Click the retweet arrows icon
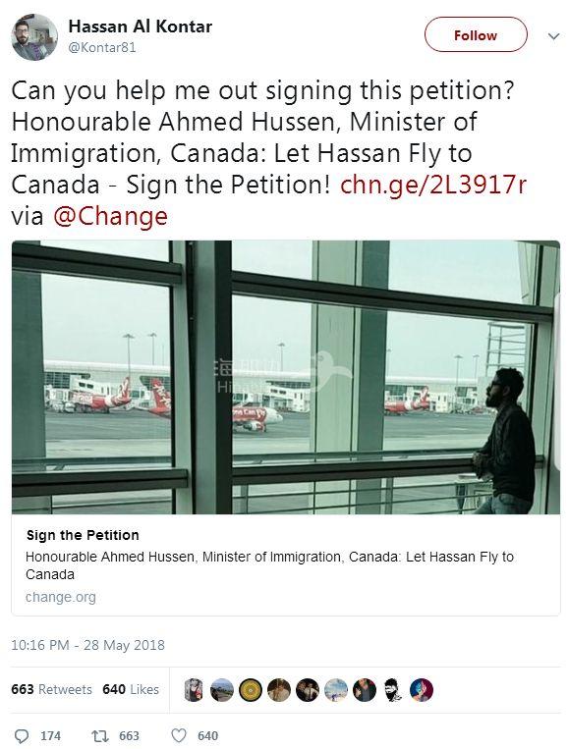Screen dimensions: 568x749 coord(99,735)
